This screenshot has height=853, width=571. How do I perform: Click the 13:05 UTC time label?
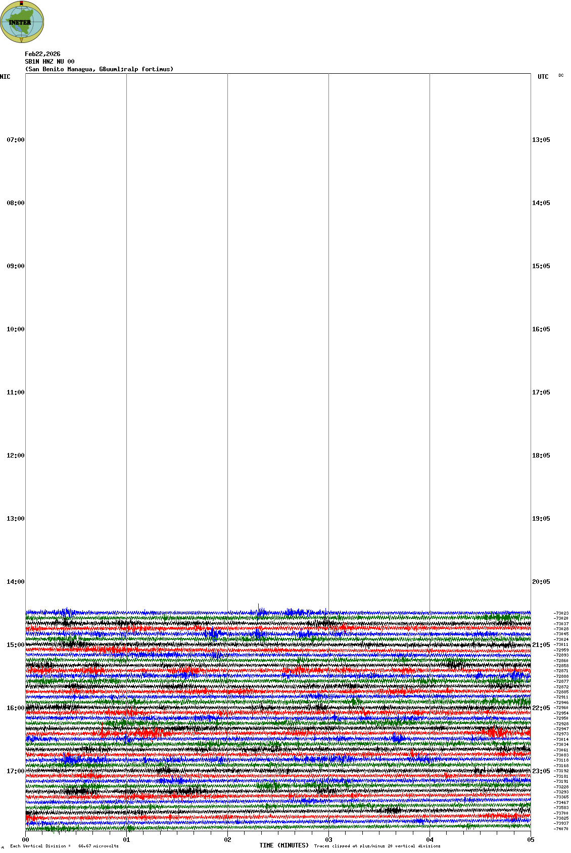541,140
